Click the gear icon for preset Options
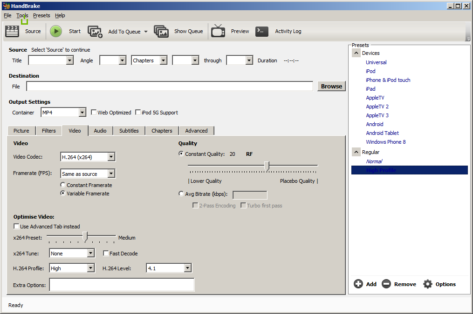 428,284
